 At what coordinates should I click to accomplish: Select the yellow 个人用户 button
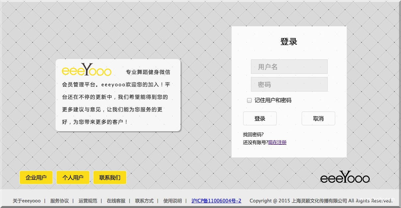(x=73, y=177)
